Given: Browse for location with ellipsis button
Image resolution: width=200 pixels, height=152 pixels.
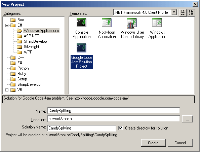Looking at the screenshot, I should (187, 119).
